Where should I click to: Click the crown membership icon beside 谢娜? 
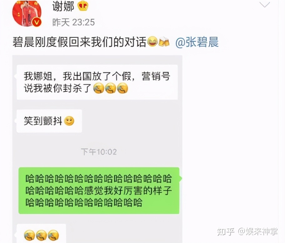[83, 6]
